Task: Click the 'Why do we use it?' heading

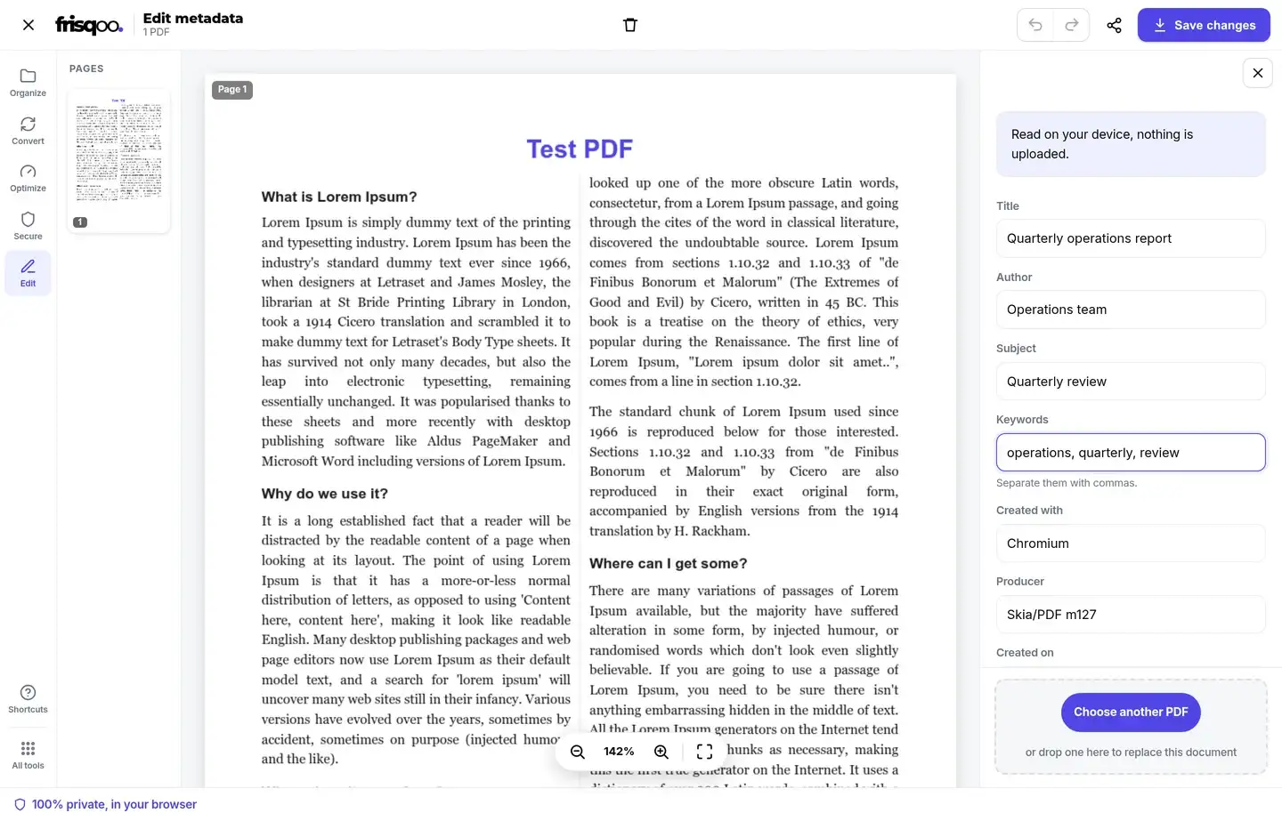Action: click(325, 494)
